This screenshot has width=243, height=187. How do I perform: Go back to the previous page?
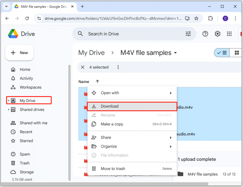7,18
